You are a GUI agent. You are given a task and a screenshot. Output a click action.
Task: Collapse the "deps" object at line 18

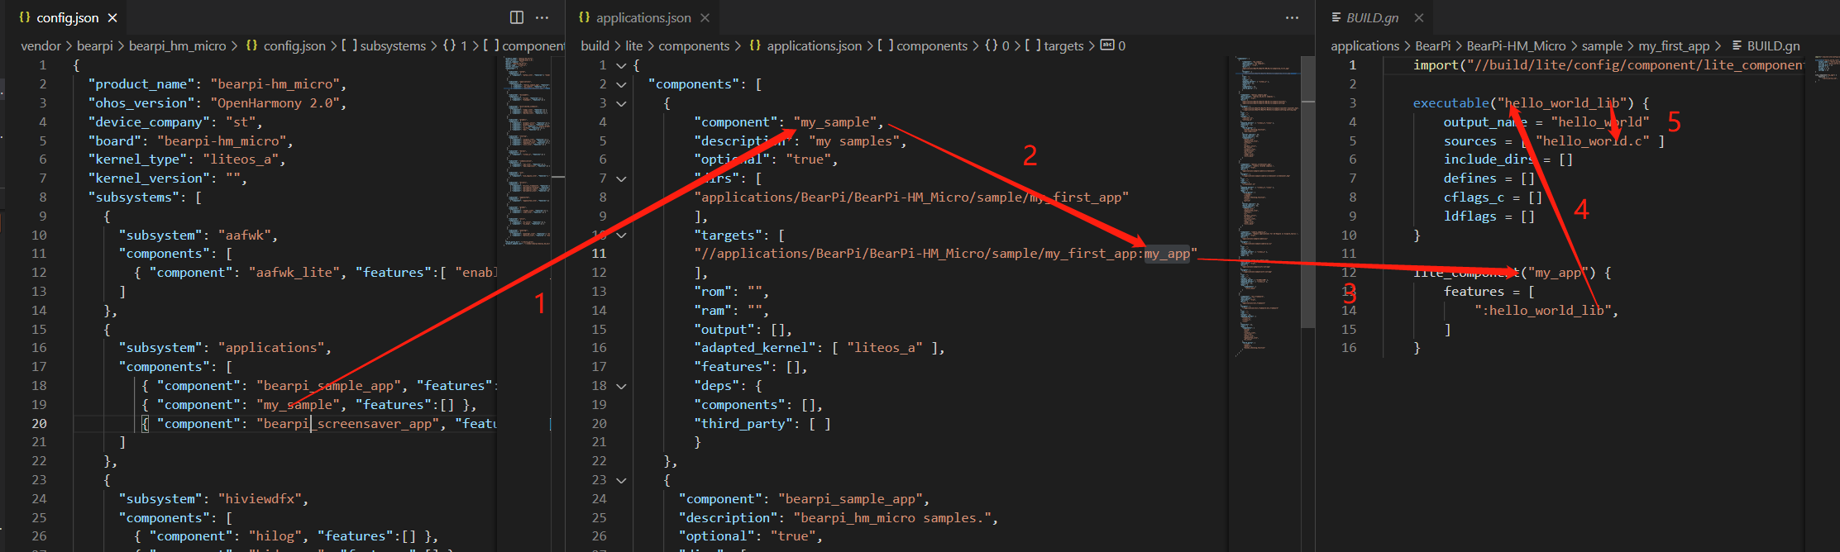click(621, 386)
